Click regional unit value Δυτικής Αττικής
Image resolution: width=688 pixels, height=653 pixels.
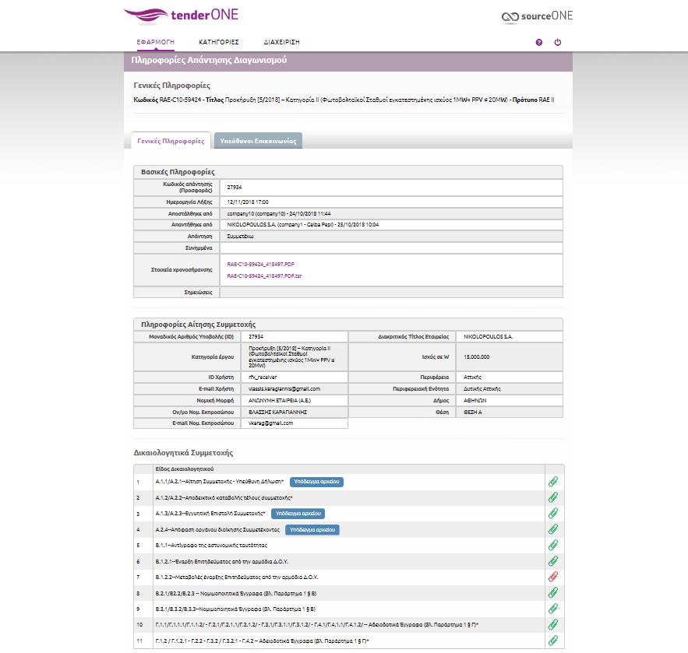(x=482, y=388)
